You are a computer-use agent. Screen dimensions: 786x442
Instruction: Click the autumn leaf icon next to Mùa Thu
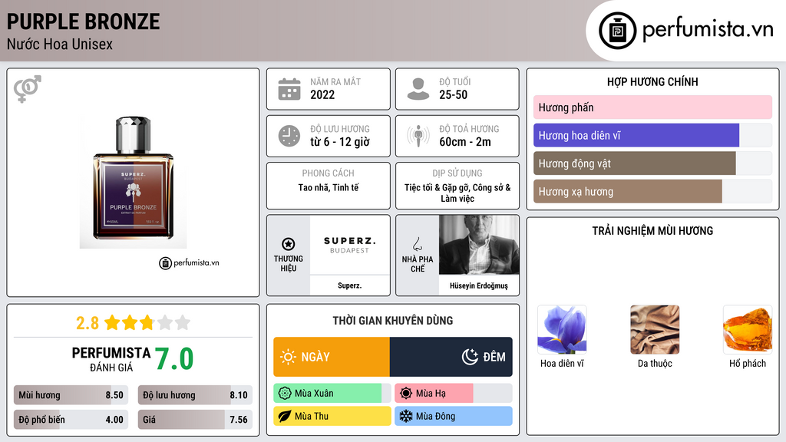285,416
